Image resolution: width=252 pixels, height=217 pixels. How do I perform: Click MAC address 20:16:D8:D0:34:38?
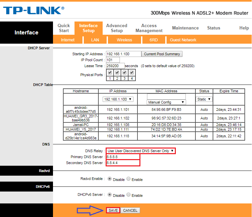(166, 125)
